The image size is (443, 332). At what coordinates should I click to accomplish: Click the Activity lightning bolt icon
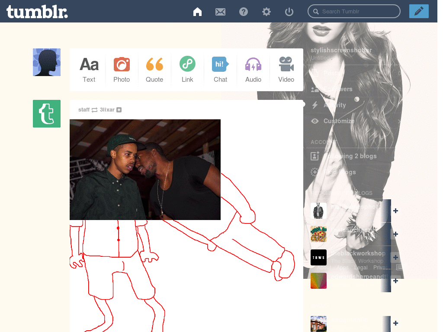tap(315, 105)
